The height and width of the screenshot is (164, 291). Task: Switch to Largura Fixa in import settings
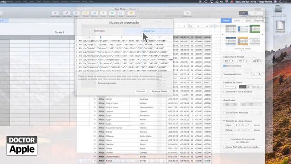click(149, 31)
